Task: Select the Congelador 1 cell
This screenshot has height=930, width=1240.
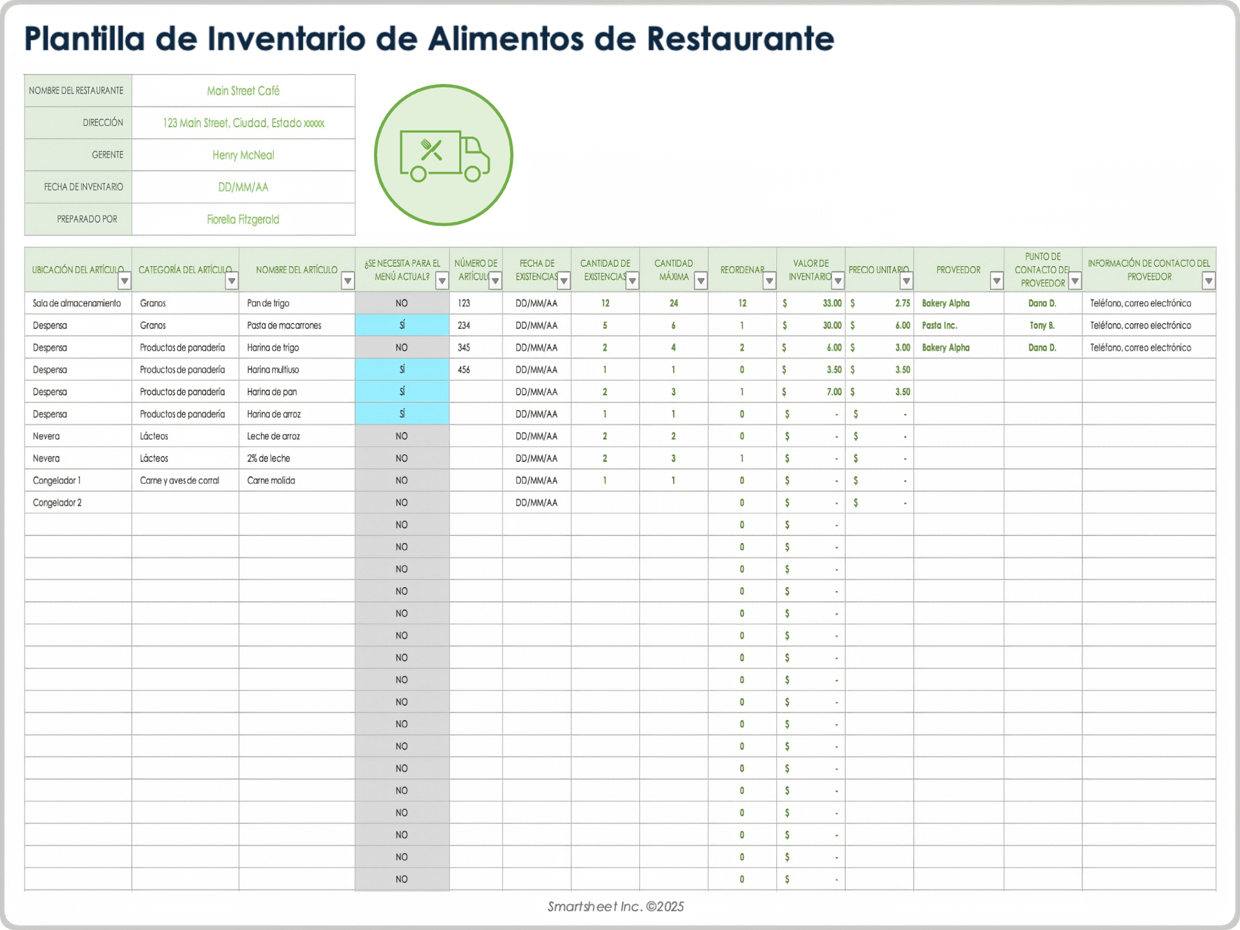Action: click(x=78, y=480)
